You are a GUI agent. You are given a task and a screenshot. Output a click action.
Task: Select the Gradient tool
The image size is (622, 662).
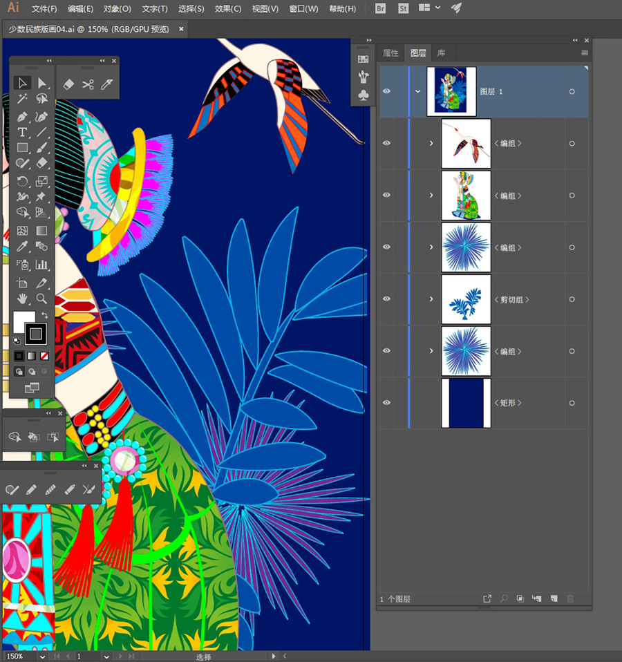41,231
